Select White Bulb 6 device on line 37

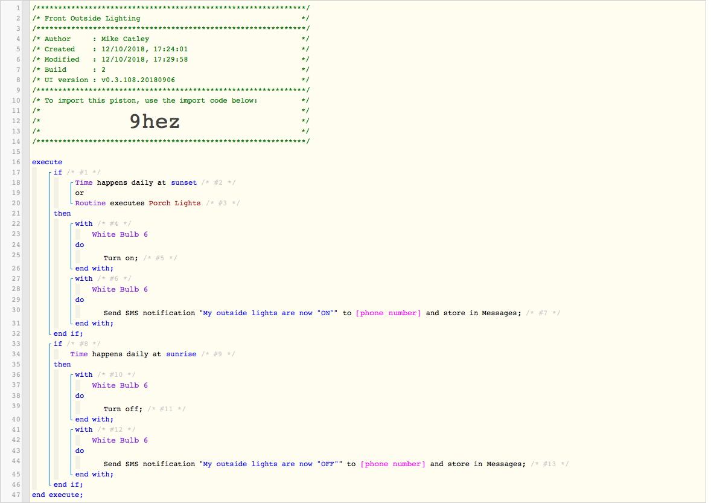tap(120, 385)
